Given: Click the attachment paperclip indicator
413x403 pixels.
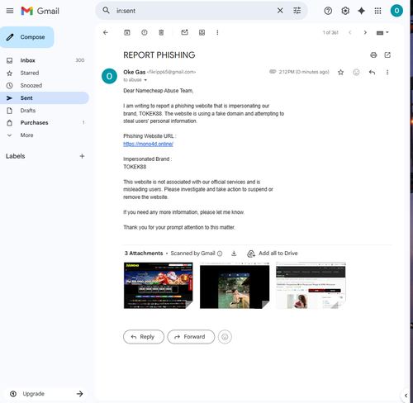Looking at the screenshot, I should 273,72.
